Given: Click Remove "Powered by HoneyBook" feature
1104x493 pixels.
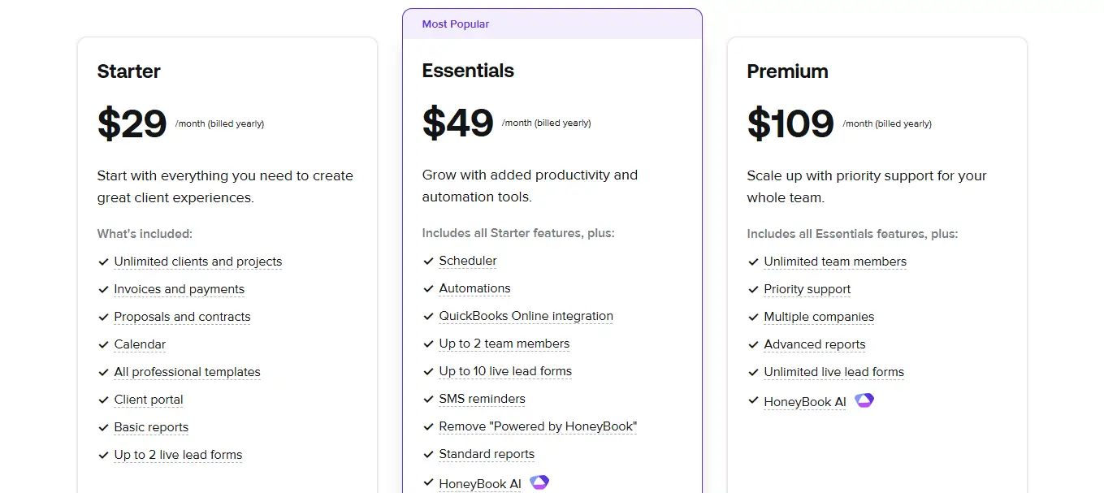Looking at the screenshot, I should 538,426.
